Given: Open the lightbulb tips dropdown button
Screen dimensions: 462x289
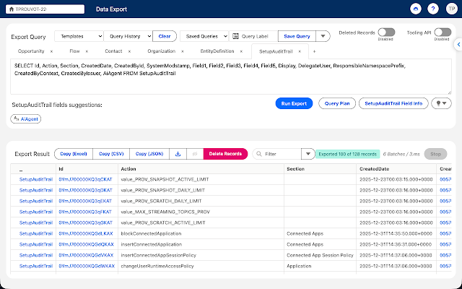Looking at the screenshot, I should tap(441, 103).
